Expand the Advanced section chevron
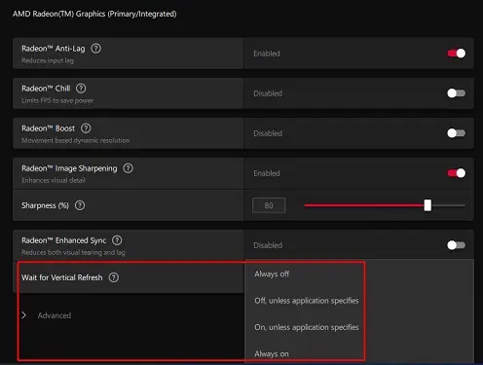This screenshot has width=483, height=365. 24,315
